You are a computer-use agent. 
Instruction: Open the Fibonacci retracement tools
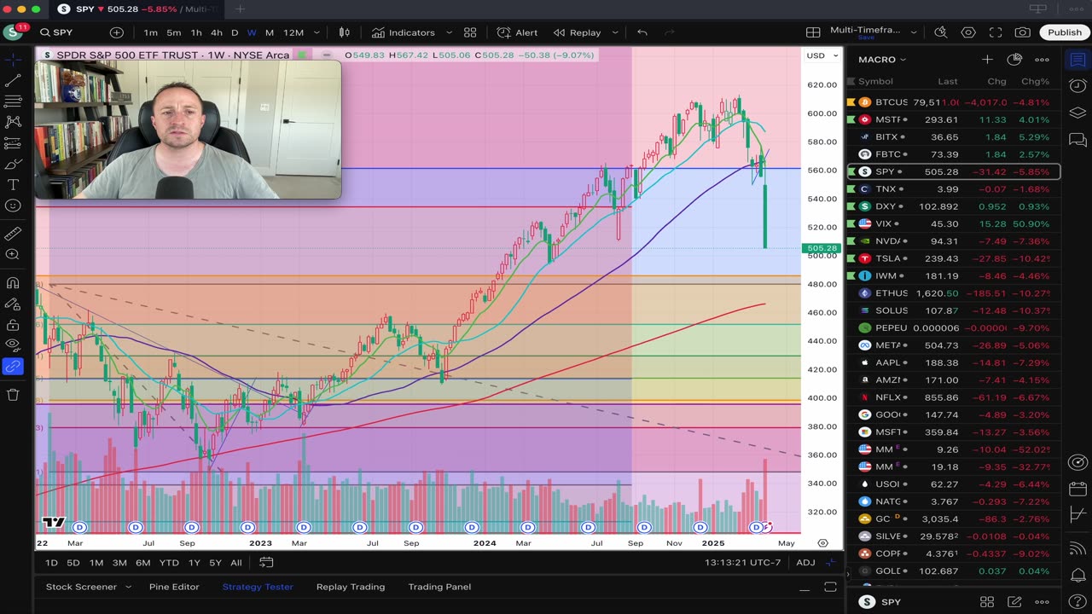click(x=13, y=101)
